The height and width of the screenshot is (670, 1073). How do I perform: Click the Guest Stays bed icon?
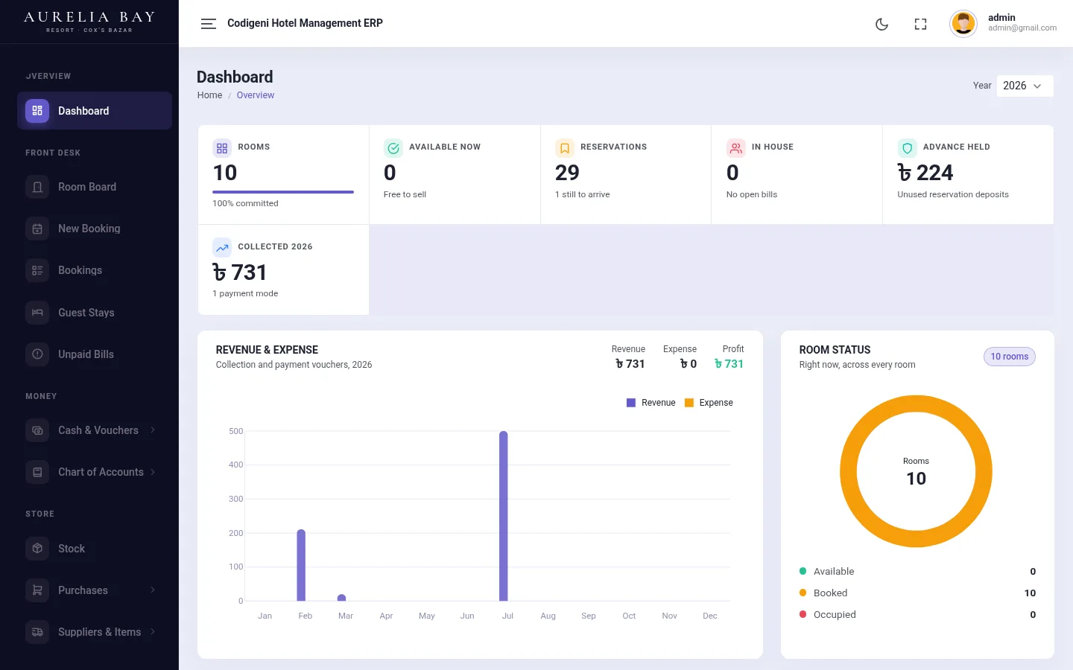pos(37,313)
